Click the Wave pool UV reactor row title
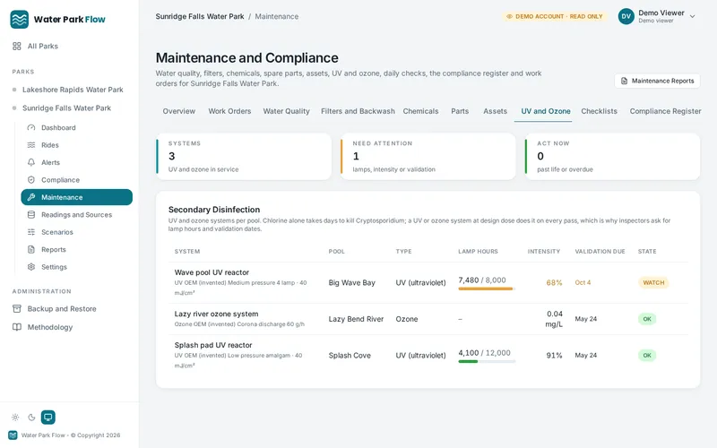717x448 pixels. (x=212, y=272)
